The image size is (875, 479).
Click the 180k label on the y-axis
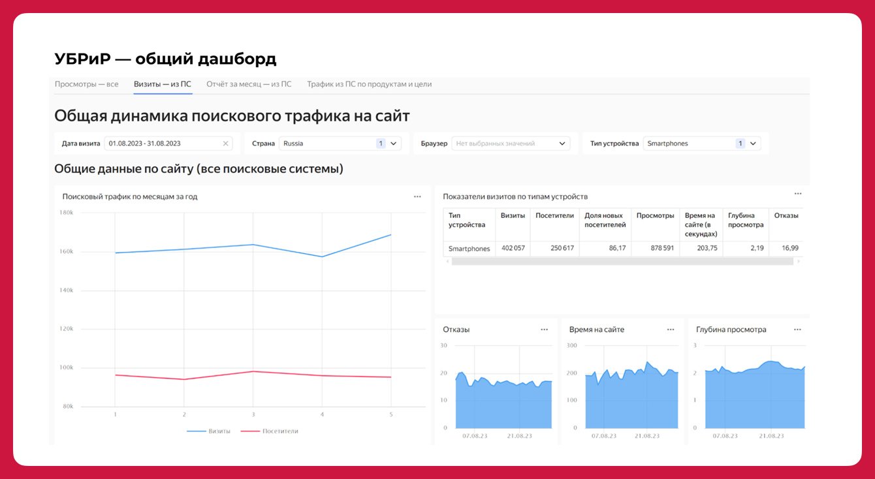[66, 213]
